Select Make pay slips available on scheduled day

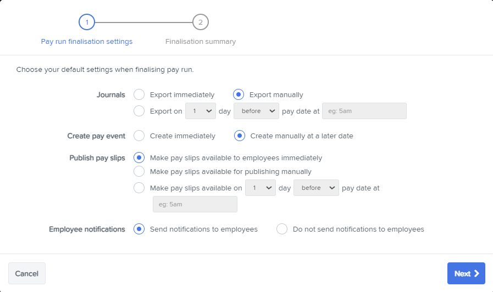(x=139, y=188)
